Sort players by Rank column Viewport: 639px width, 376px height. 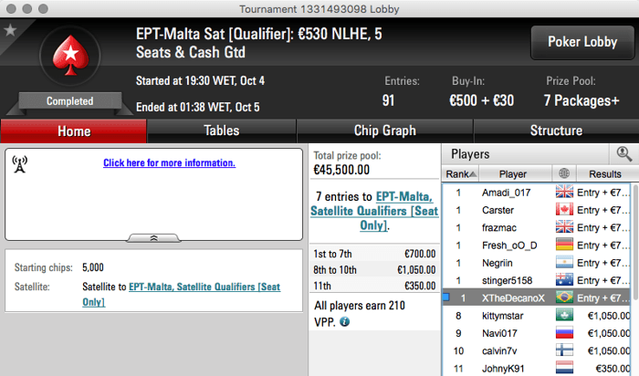pos(460,174)
